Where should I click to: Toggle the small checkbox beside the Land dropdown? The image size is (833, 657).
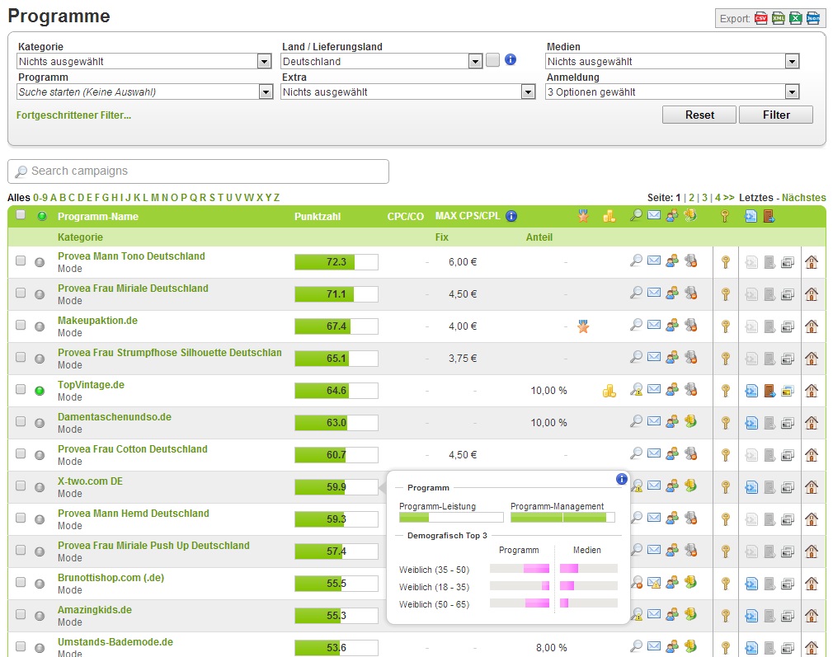492,60
